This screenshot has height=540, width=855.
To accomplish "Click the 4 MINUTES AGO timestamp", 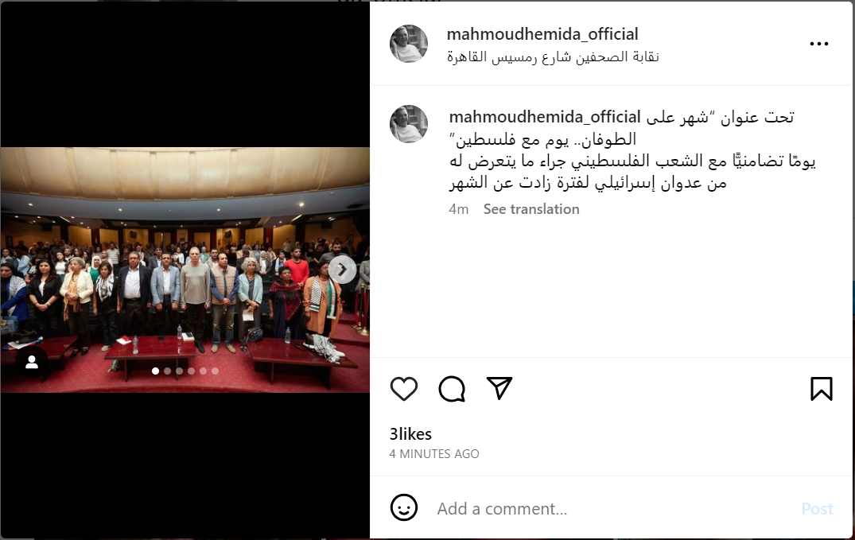I will (434, 454).
